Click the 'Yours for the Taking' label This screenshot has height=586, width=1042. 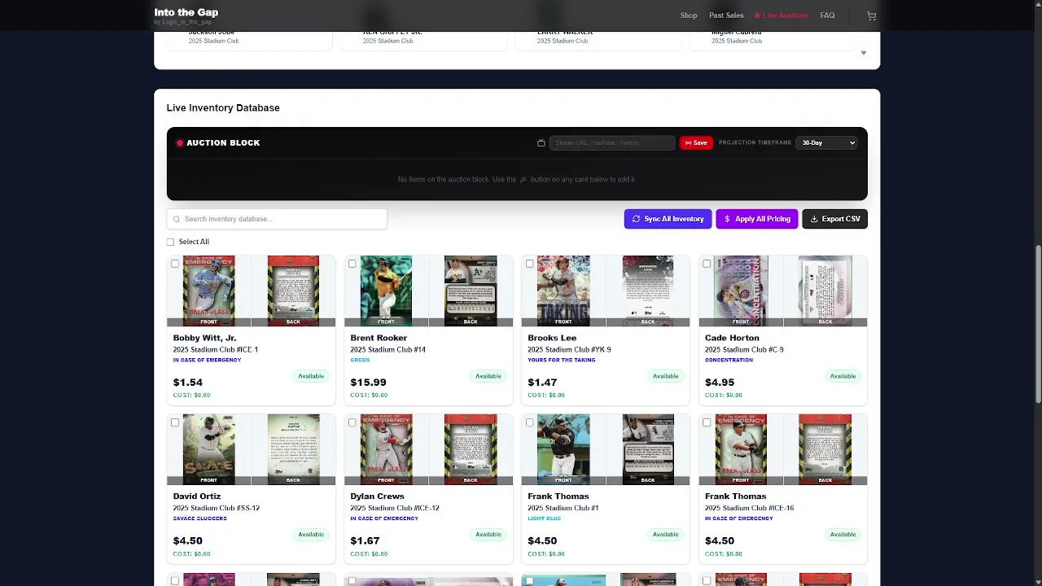[561, 360]
